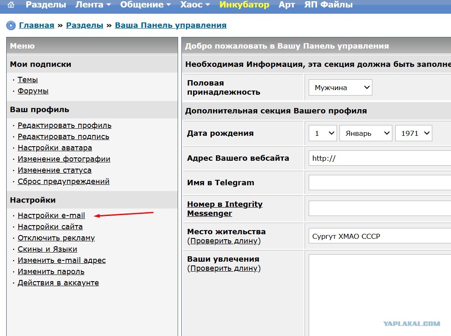Open Настройки сайта link
Screen dimensions: 451x336
(50, 227)
